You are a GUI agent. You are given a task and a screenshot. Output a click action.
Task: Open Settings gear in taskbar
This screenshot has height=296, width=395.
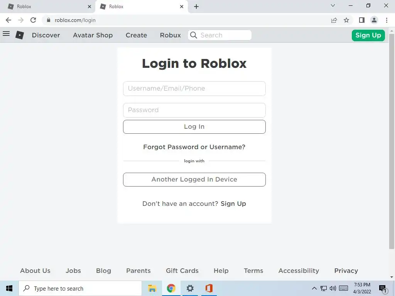pyautogui.click(x=190, y=288)
